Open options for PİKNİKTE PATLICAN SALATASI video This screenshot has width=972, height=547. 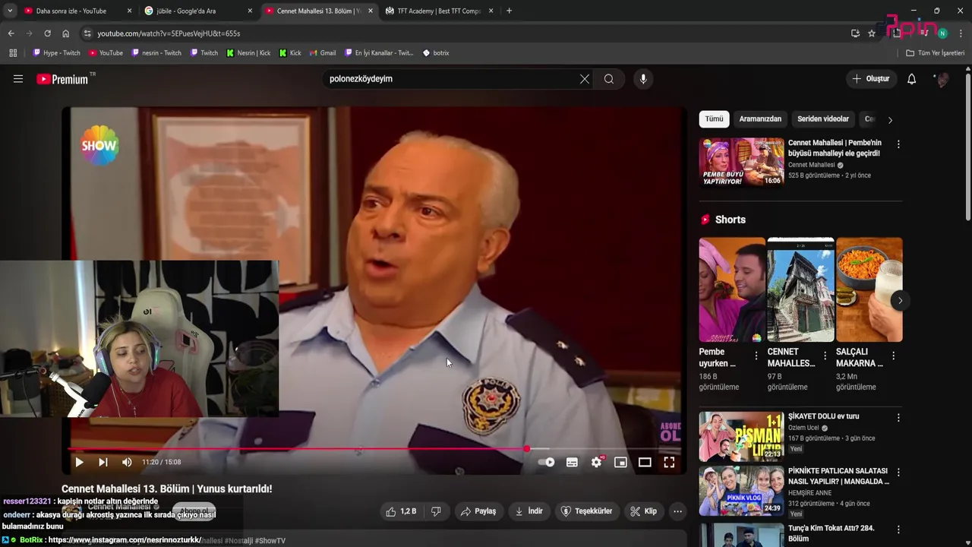tap(898, 472)
